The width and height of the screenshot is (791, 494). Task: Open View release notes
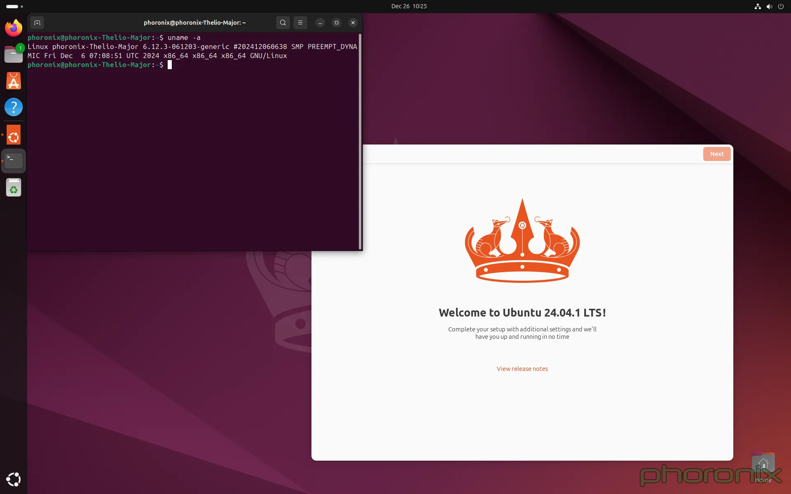[522, 368]
